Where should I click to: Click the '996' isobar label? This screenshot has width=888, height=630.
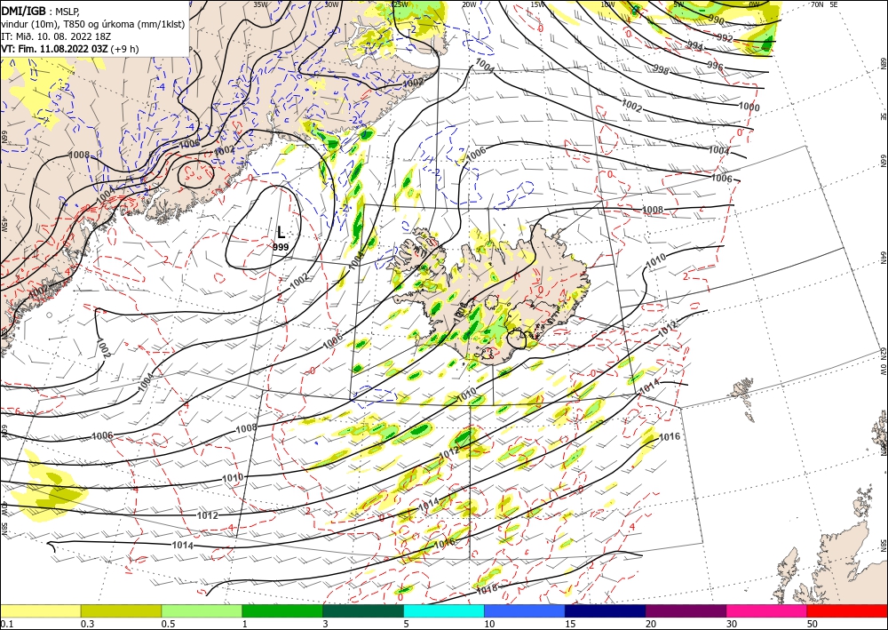click(x=715, y=66)
